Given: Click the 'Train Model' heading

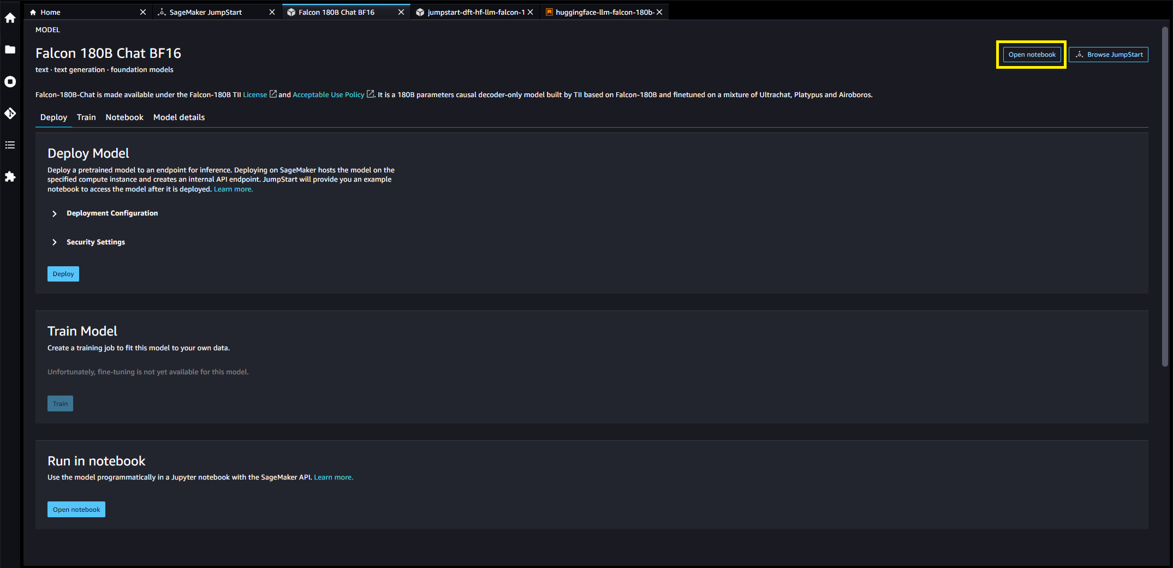Looking at the screenshot, I should click(x=82, y=331).
